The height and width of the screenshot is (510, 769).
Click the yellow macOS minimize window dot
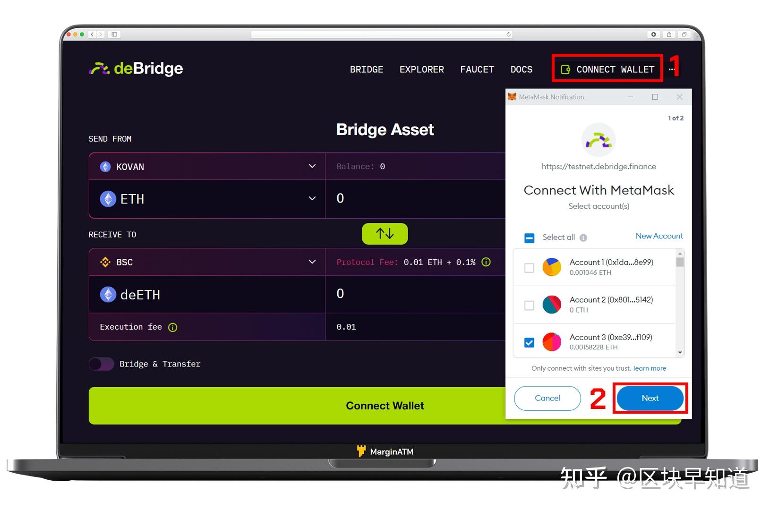(x=75, y=34)
